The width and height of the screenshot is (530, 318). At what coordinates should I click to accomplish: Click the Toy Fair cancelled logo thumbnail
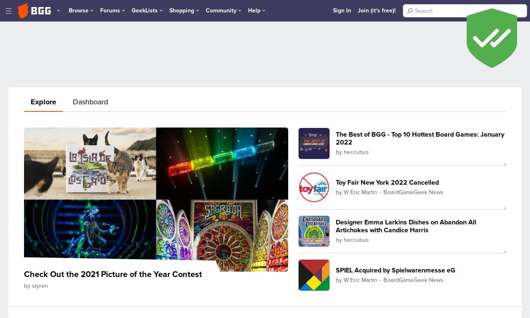[314, 187]
